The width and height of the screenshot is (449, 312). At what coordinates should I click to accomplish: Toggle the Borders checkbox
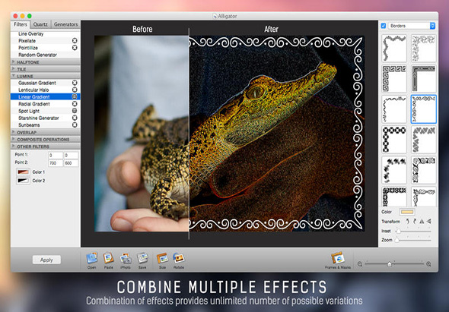[384, 26]
